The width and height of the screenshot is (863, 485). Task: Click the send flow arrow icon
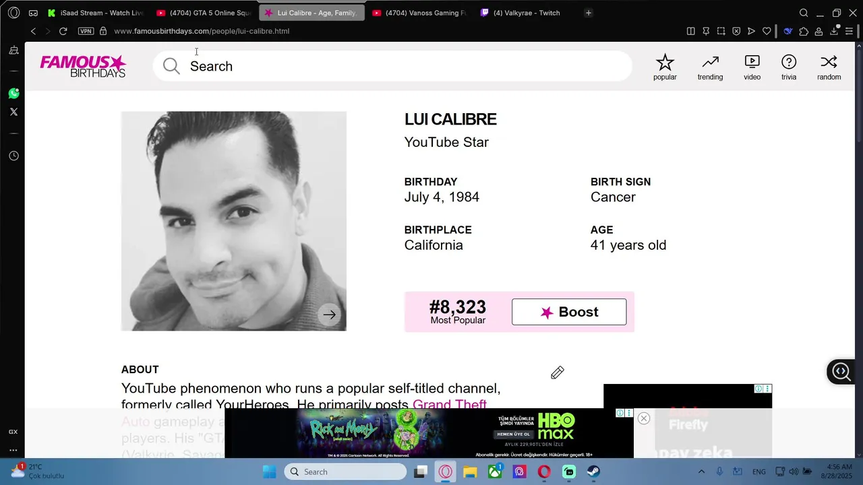(x=751, y=31)
